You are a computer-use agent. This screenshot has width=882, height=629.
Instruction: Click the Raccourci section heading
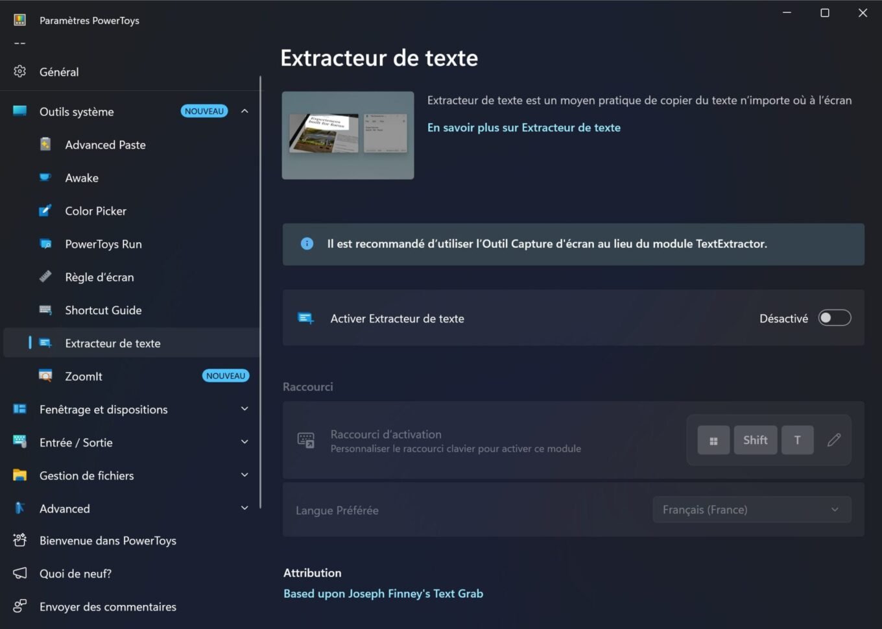308,387
